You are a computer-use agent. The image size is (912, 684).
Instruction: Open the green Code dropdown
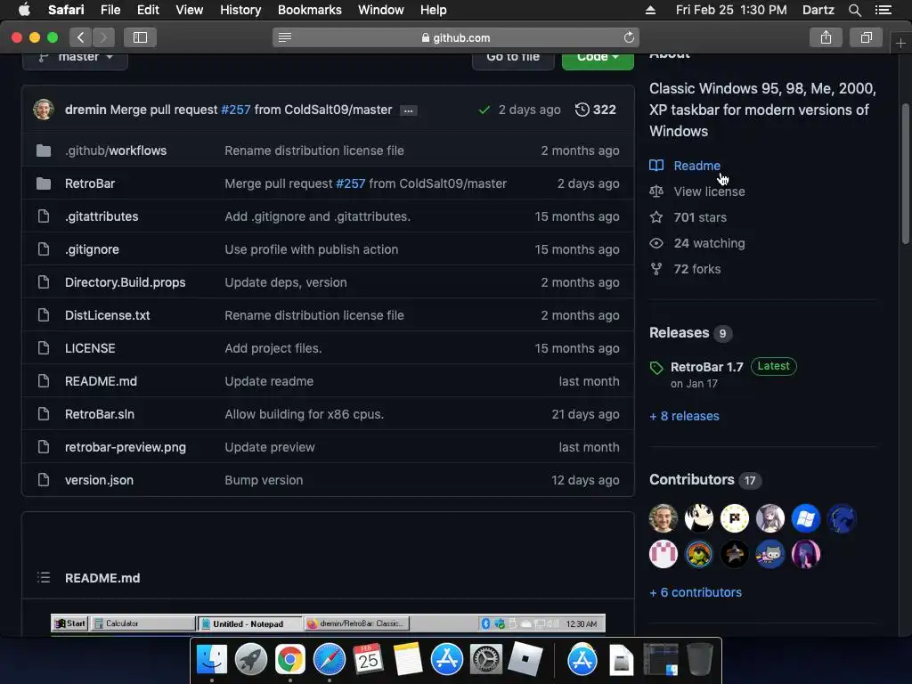[x=598, y=61]
